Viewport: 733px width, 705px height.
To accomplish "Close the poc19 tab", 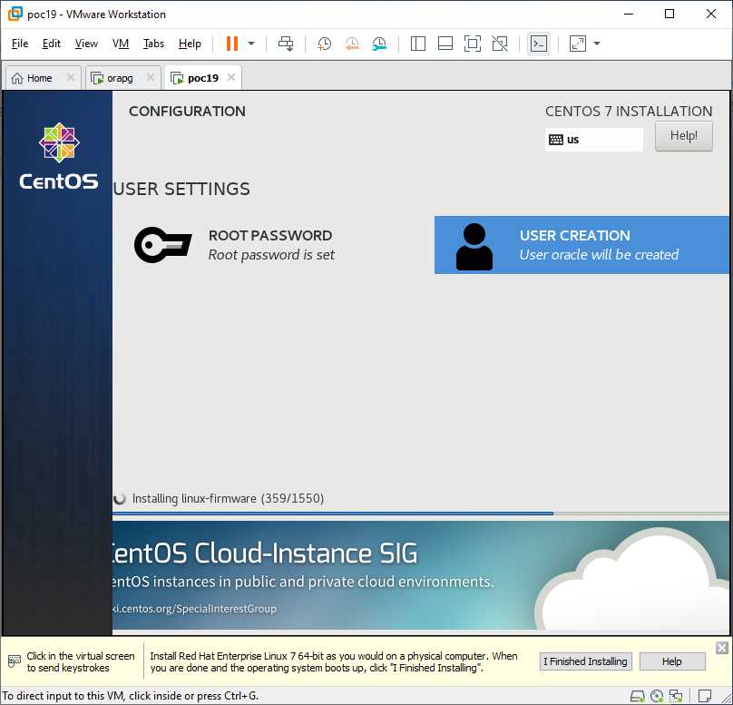I will pyautogui.click(x=231, y=78).
